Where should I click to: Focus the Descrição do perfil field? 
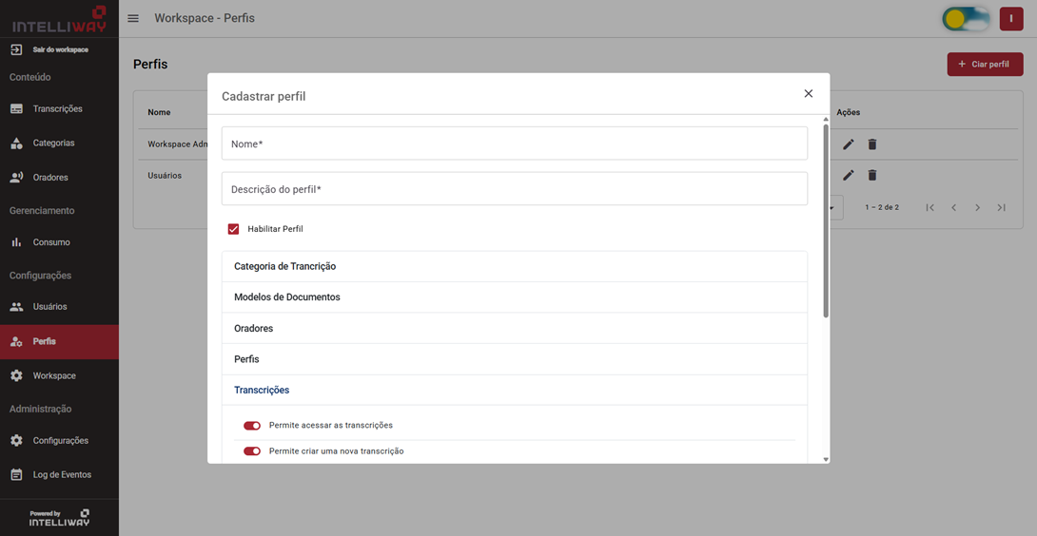click(x=514, y=189)
